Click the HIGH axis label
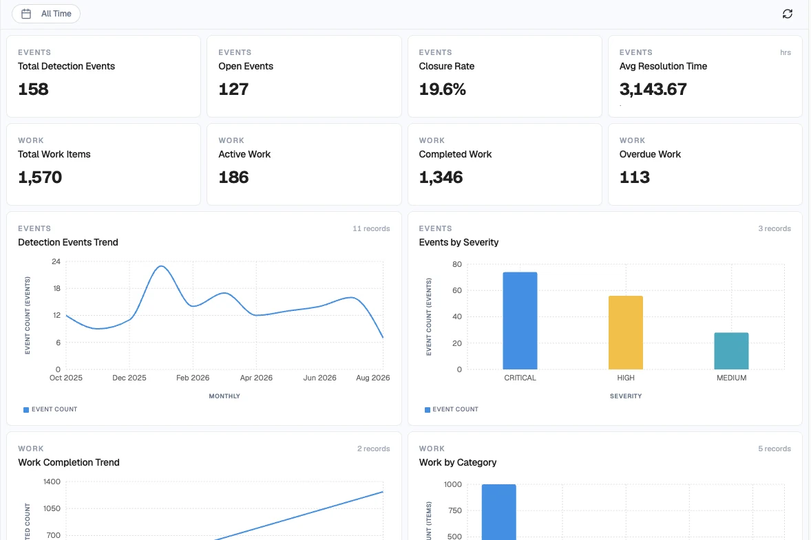The width and height of the screenshot is (811, 540). coord(625,378)
